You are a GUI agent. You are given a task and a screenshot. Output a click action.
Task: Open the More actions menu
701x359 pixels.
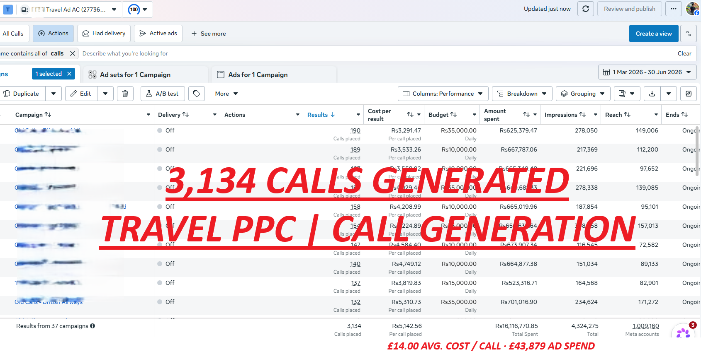pos(226,94)
